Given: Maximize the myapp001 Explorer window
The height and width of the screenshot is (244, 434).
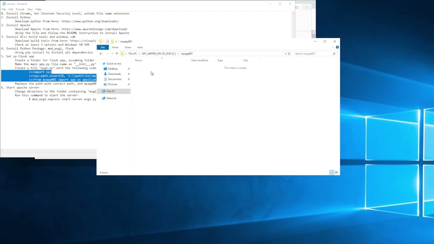Looking at the screenshot, I should point(325,41).
